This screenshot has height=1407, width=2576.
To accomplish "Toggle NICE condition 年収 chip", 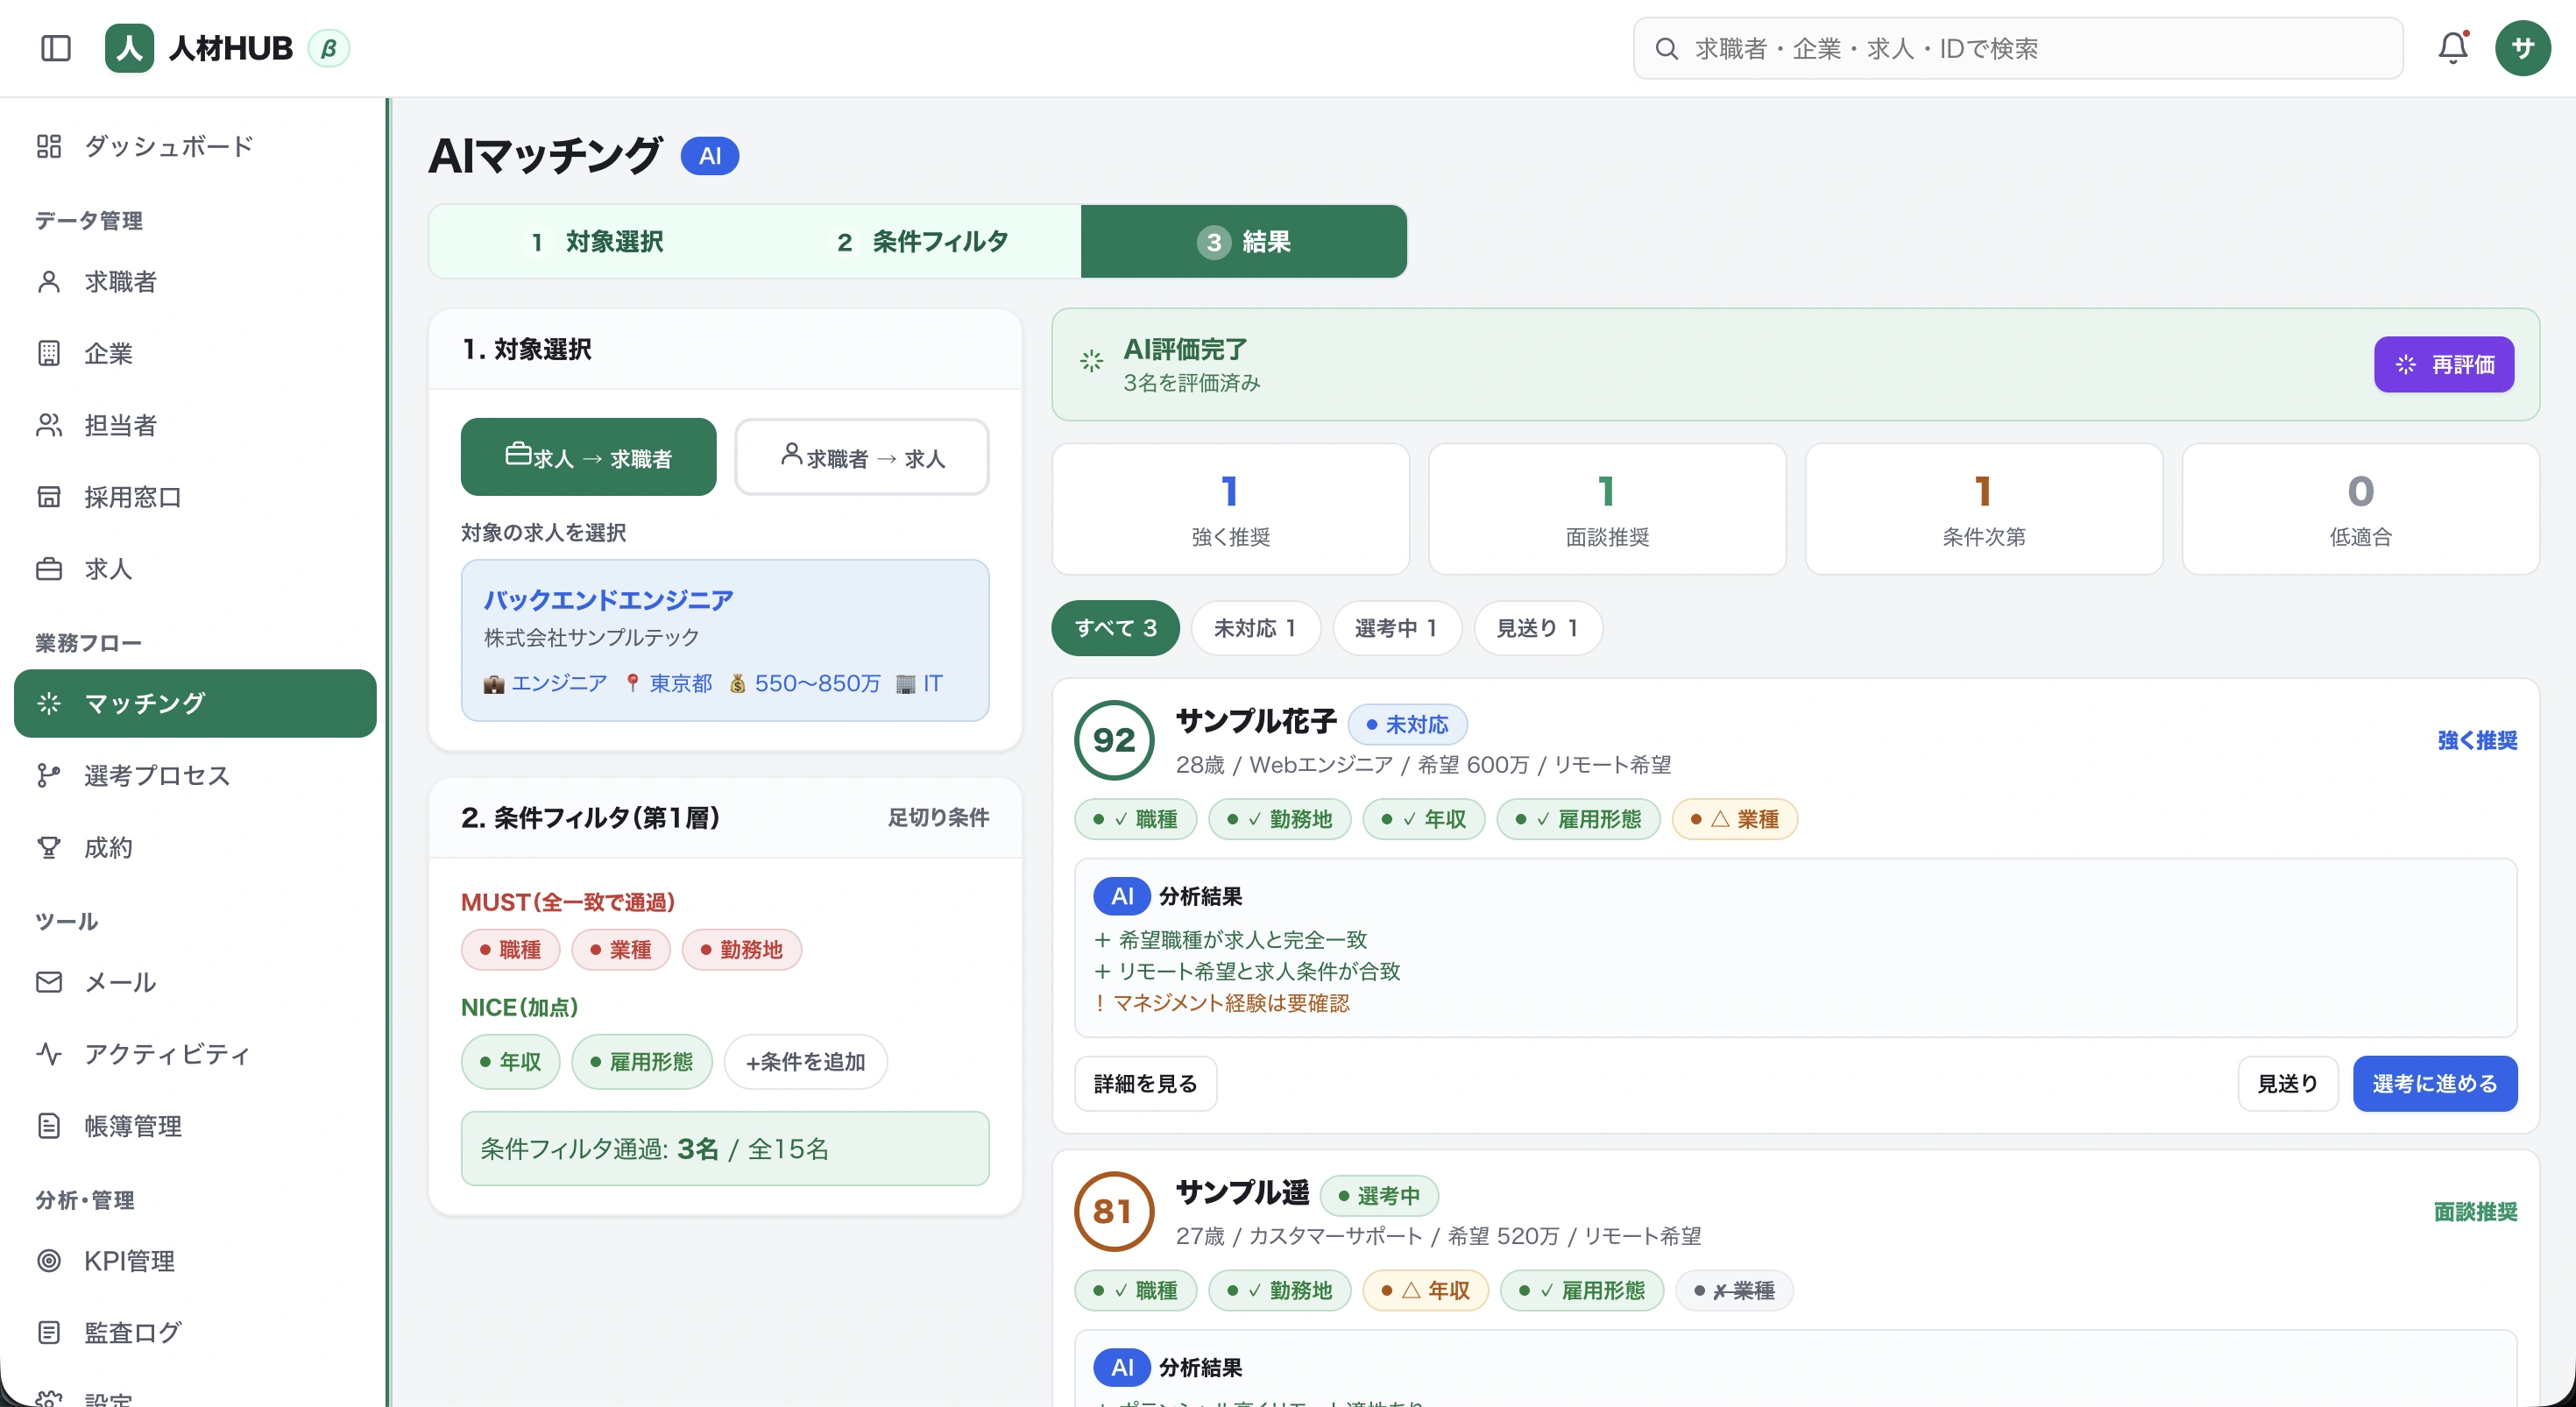I will click(x=510, y=1061).
